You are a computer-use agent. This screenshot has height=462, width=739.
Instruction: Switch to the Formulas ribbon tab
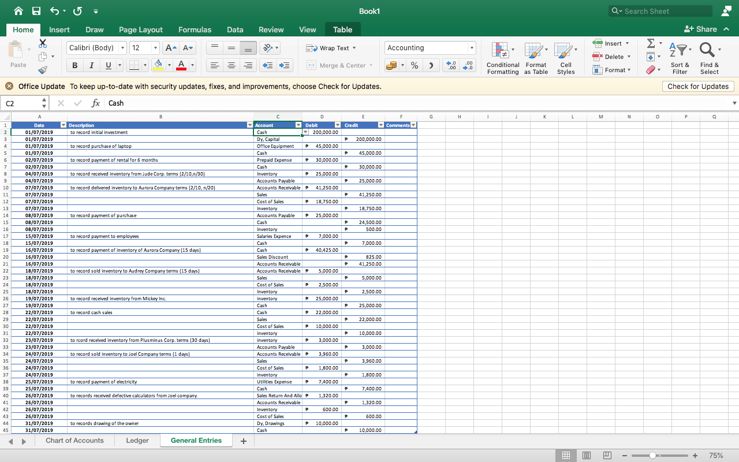coord(195,29)
